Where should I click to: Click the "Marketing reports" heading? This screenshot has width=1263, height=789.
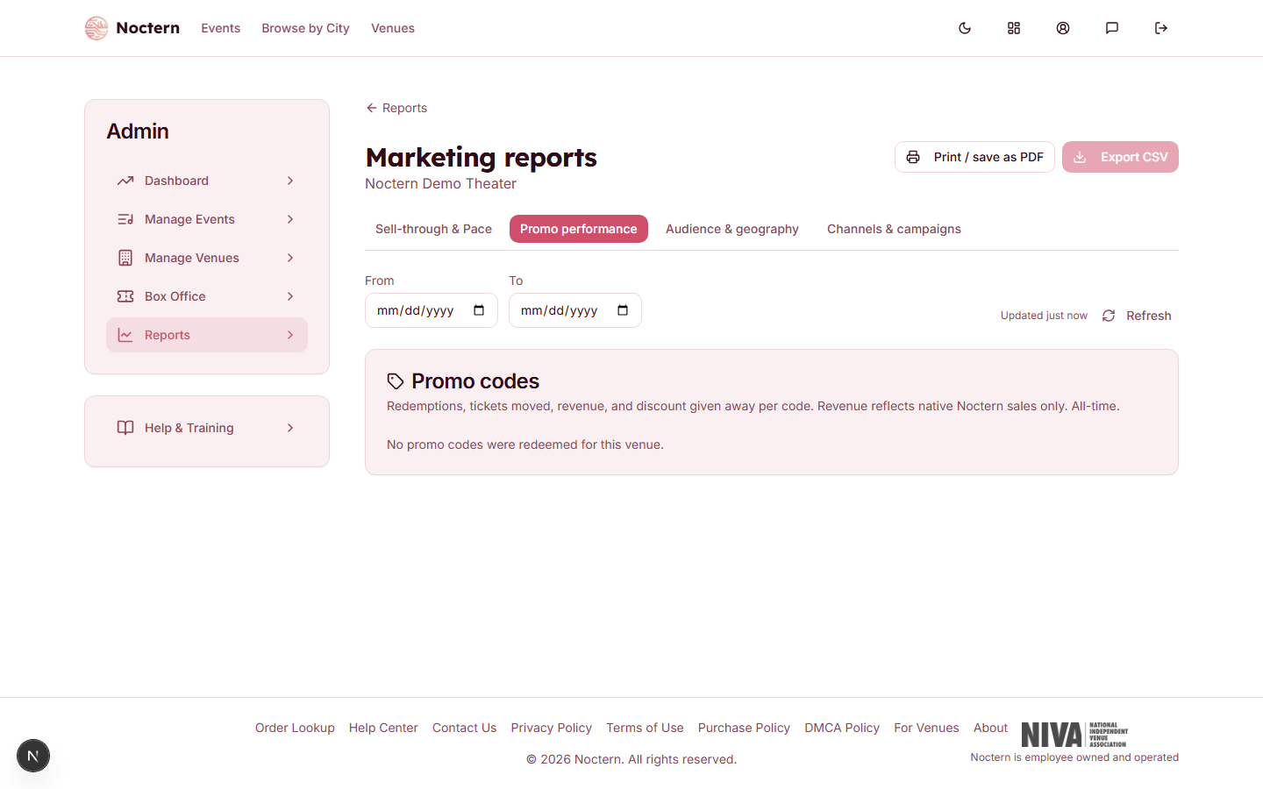click(481, 157)
